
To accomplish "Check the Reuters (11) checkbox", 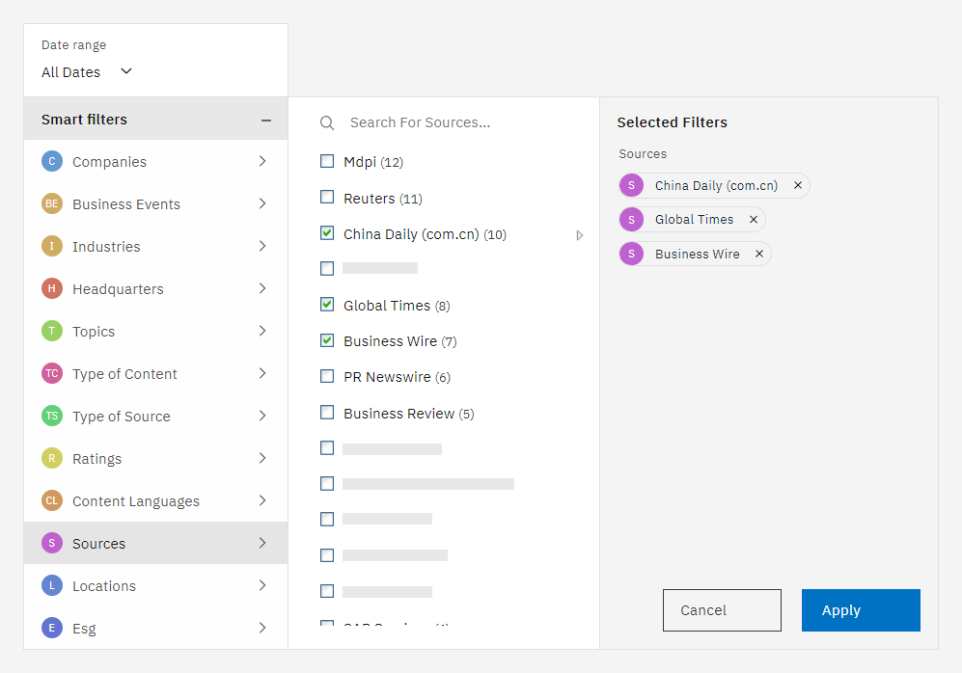I will coord(327,198).
